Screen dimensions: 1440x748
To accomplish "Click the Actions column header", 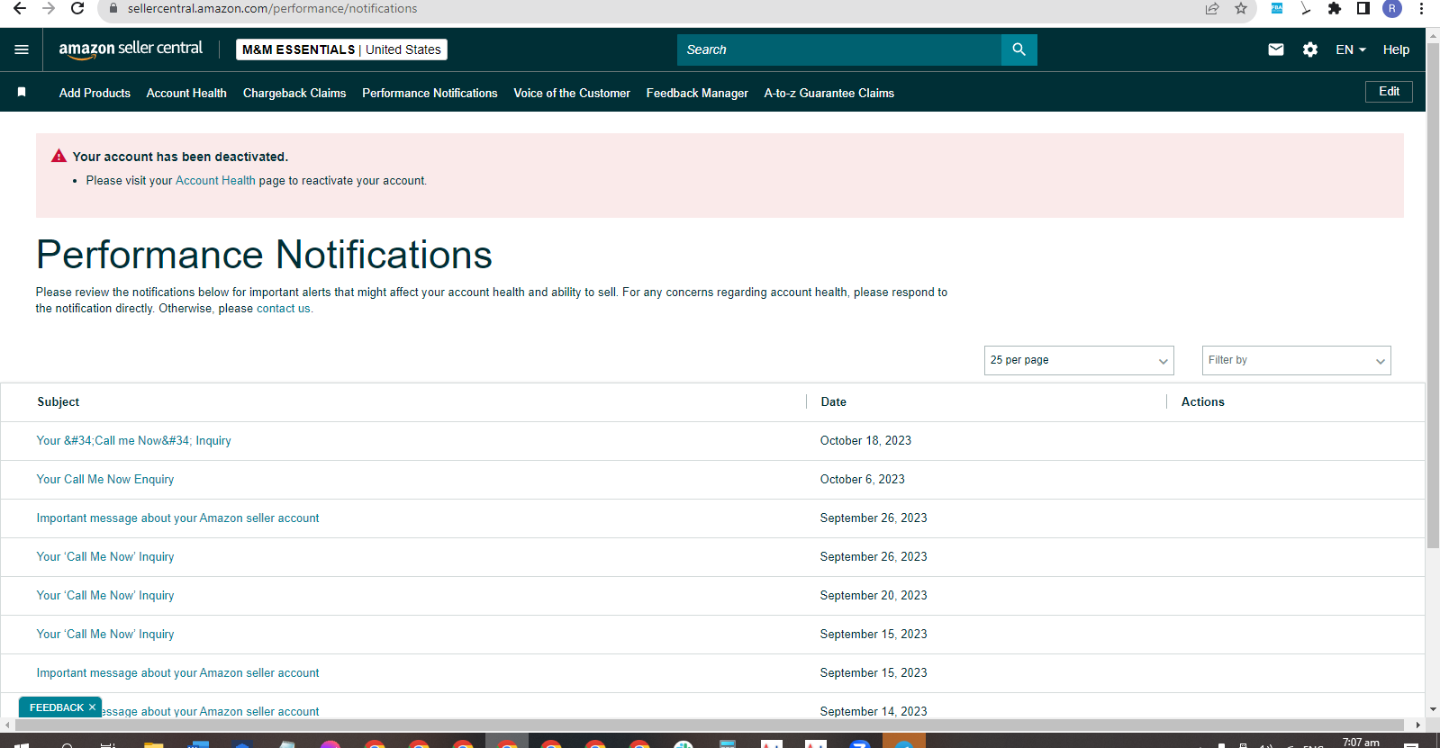I will click(x=1202, y=401).
